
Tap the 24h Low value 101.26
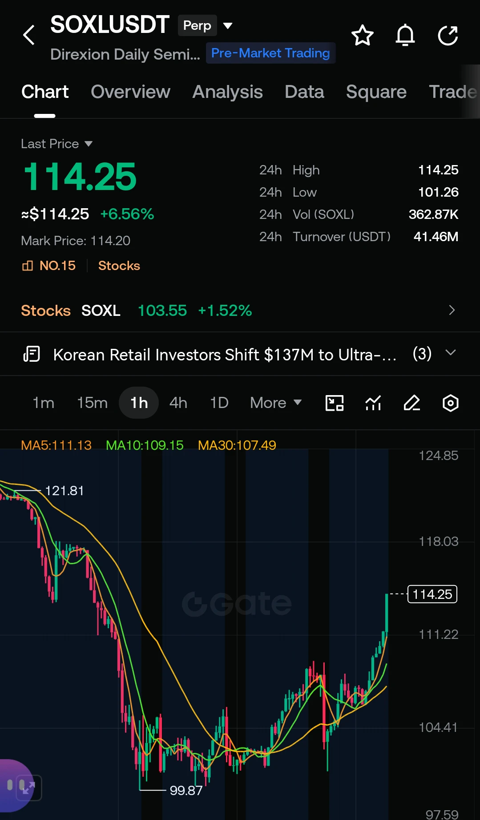coord(438,192)
